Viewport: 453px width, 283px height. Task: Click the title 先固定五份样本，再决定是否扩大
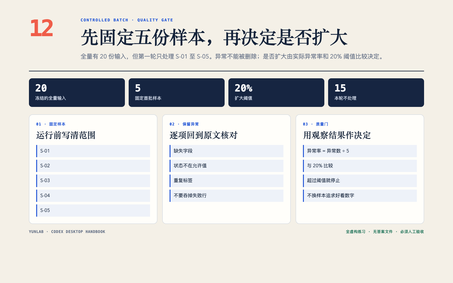tap(214, 38)
